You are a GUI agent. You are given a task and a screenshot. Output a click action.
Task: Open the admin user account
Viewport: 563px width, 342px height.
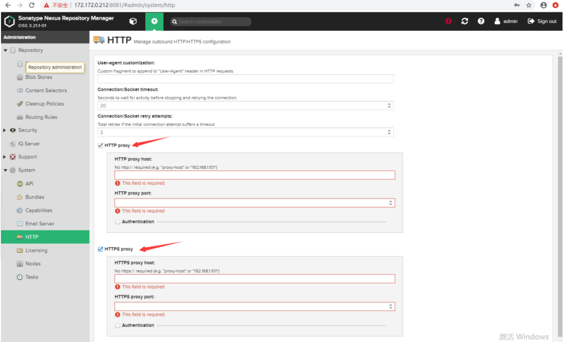505,21
